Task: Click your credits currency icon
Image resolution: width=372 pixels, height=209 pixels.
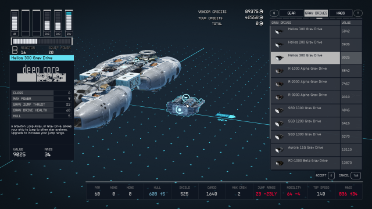Action: click(261, 17)
